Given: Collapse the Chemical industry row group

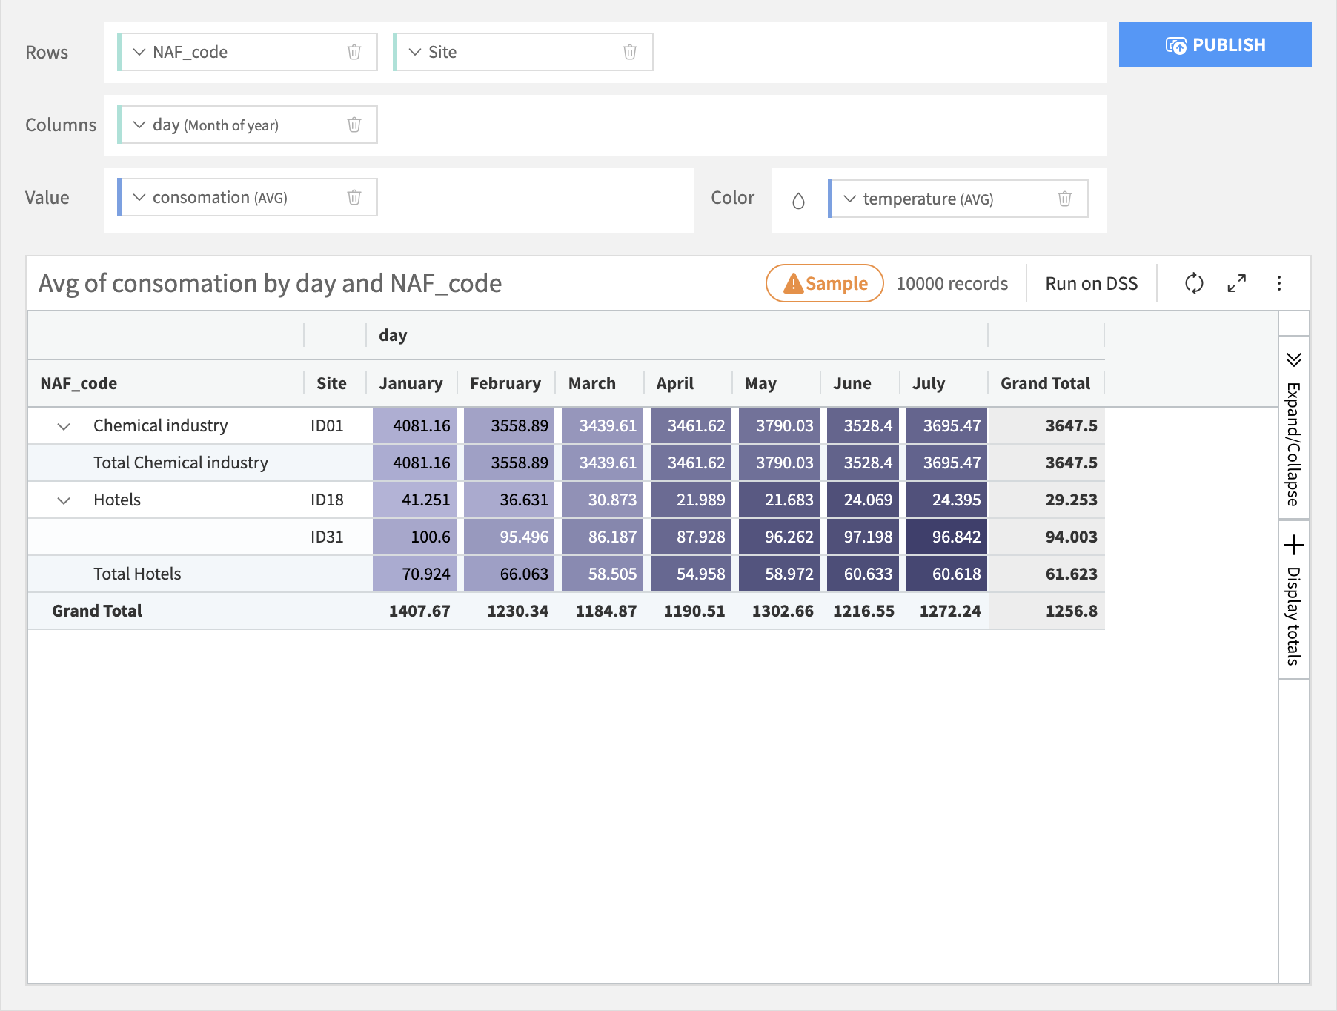Looking at the screenshot, I should [x=64, y=426].
